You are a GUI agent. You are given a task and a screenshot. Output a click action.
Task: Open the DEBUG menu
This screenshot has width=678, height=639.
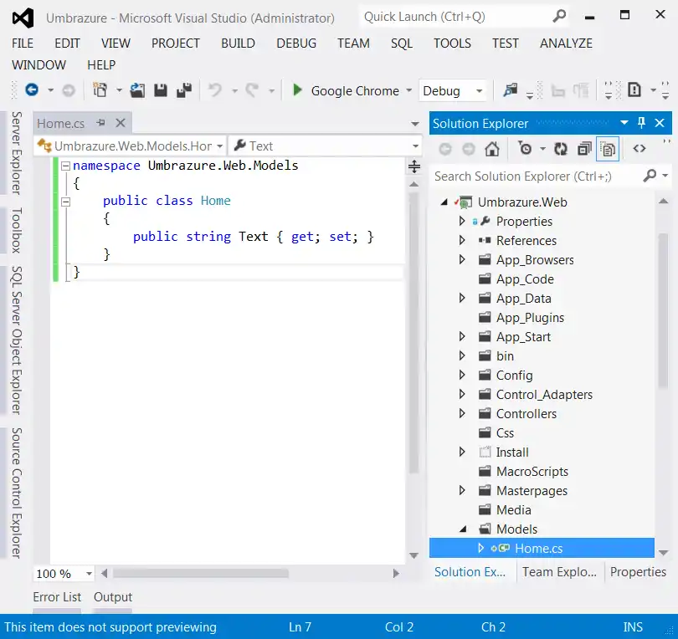[296, 43]
